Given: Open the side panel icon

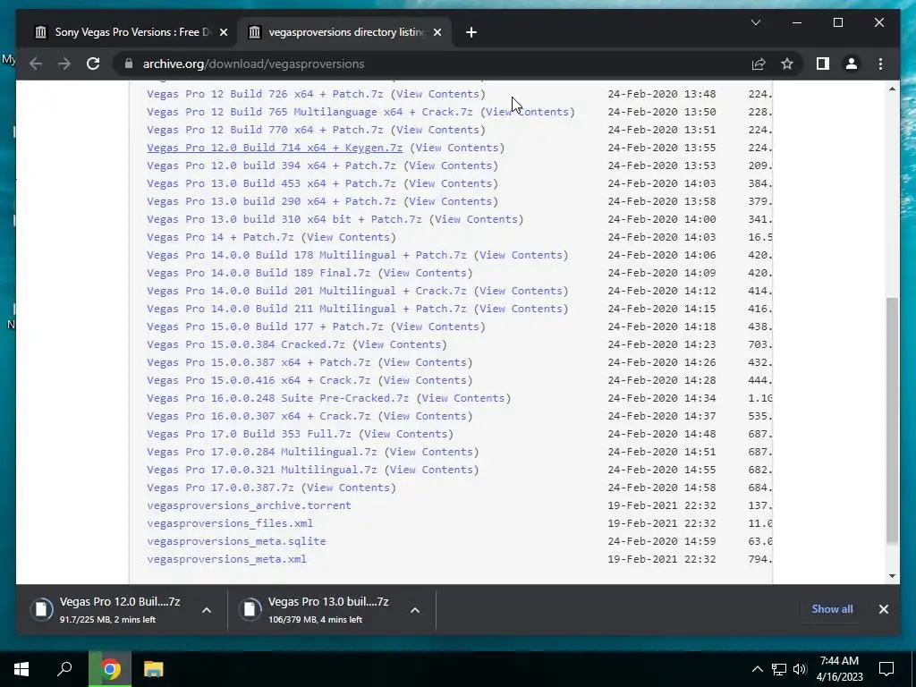Looking at the screenshot, I should (823, 64).
